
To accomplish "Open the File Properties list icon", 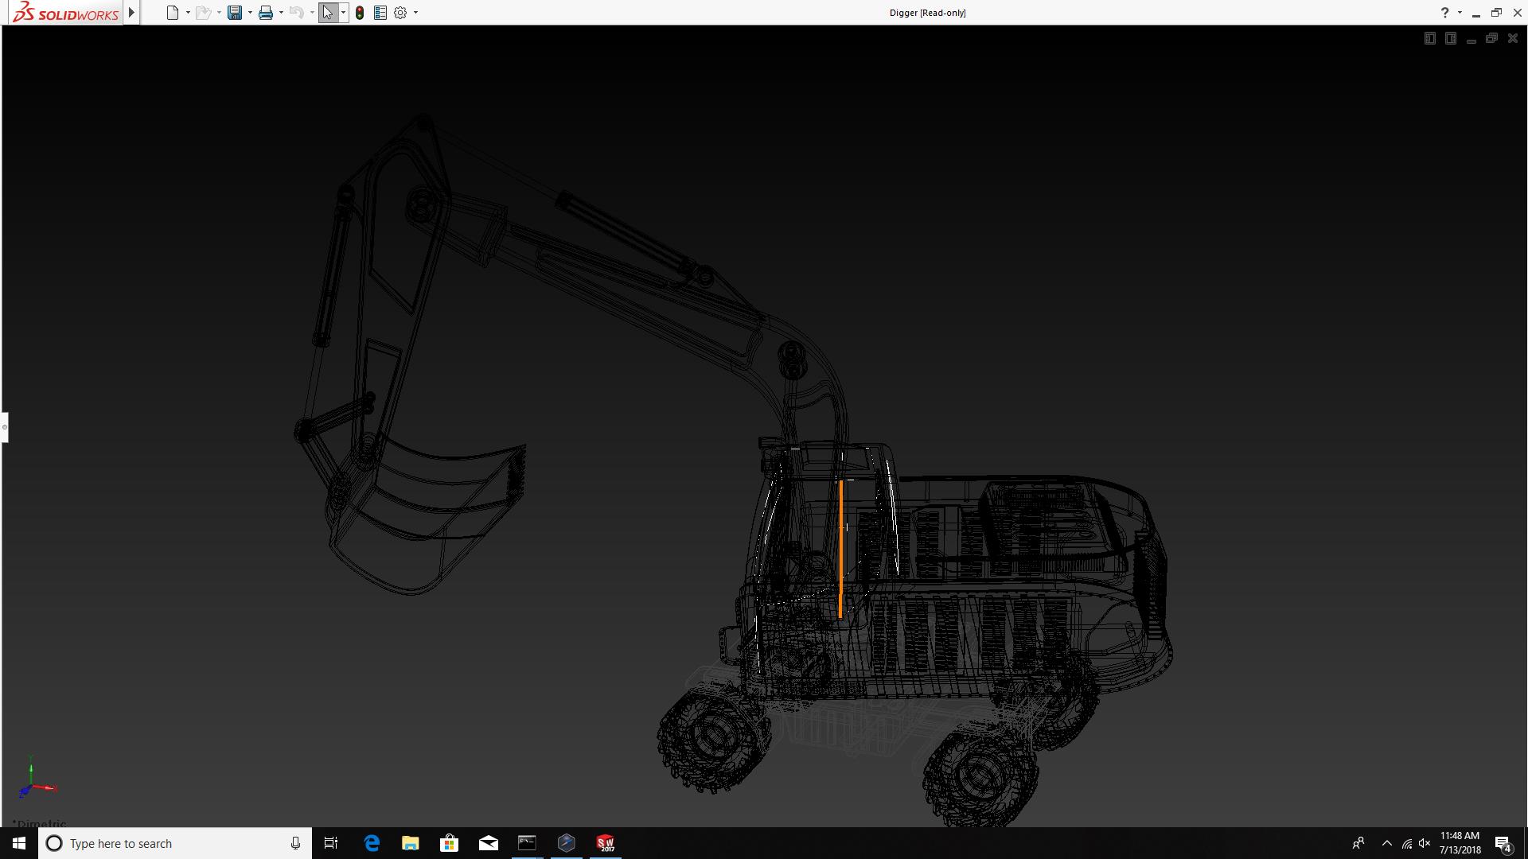I will pyautogui.click(x=380, y=13).
